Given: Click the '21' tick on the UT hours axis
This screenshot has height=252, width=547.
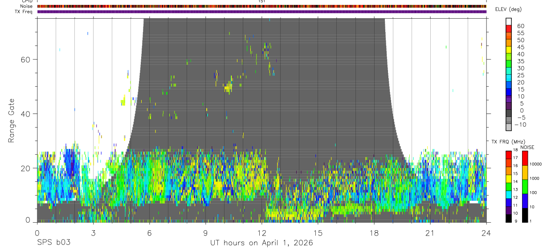Looking at the screenshot, I should (x=430, y=233).
